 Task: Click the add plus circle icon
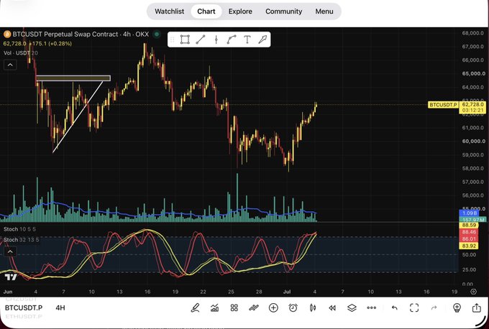pyautogui.click(x=273, y=308)
